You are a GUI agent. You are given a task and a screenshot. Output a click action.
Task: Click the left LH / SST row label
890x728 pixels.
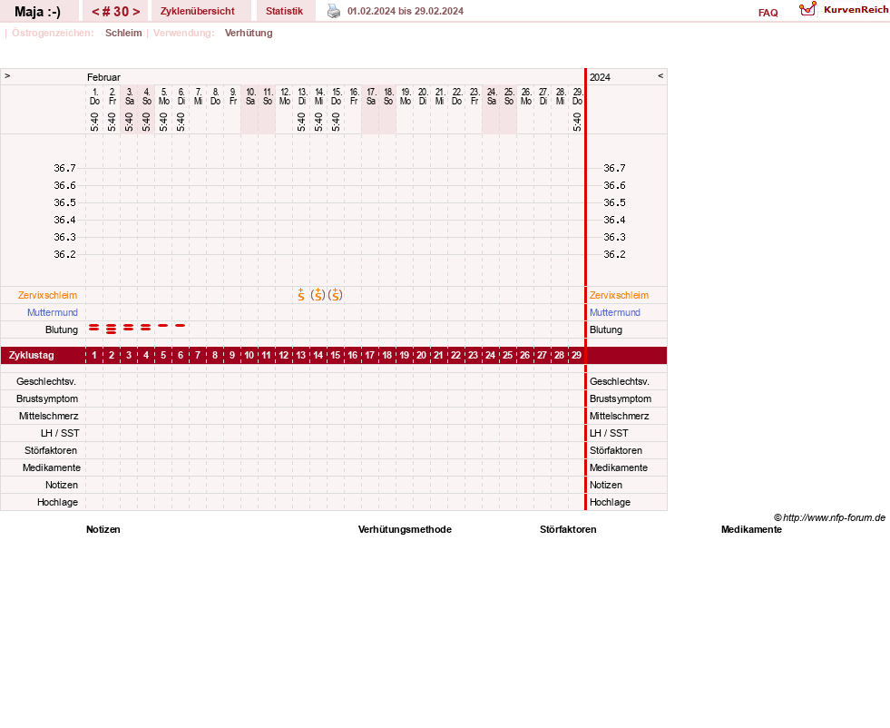[x=60, y=433]
